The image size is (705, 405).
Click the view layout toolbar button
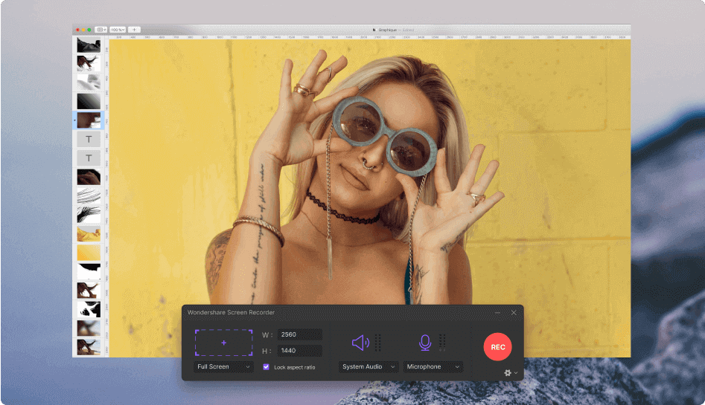point(101,30)
